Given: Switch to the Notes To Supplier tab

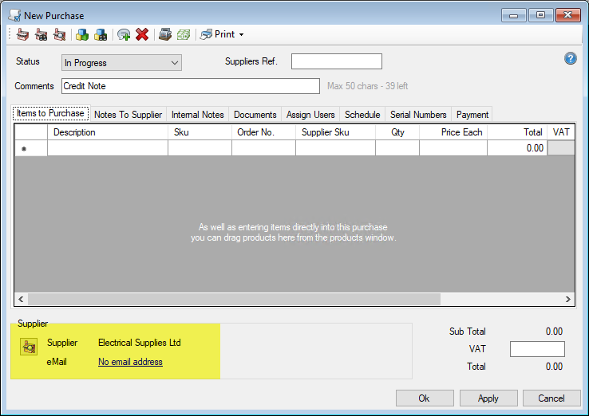Looking at the screenshot, I should tap(128, 114).
